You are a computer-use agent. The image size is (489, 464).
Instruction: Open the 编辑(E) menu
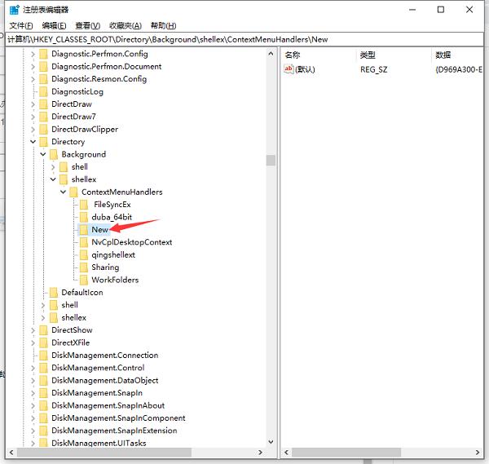pos(54,25)
